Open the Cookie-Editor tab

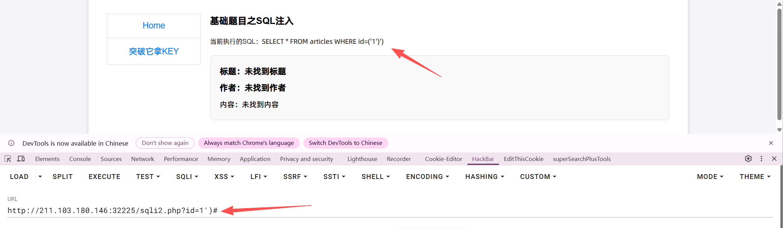coord(444,159)
